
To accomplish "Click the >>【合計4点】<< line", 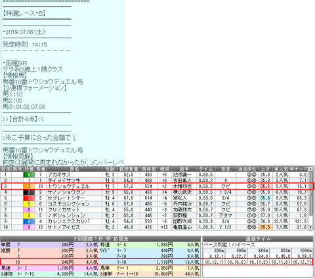I will (x=23, y=119).
